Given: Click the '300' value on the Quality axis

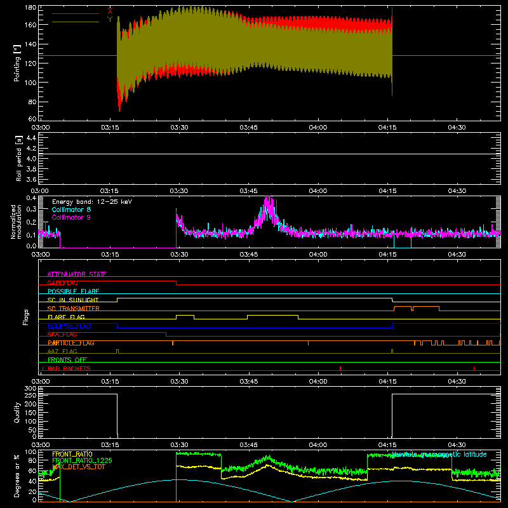Looking at the screenshot, I should 30,389.
